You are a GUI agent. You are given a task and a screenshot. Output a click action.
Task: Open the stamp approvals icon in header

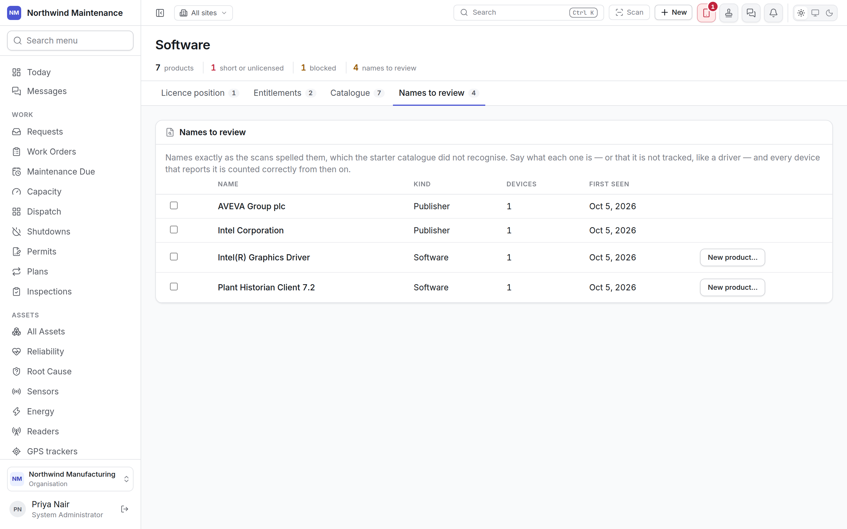[729, 13]
